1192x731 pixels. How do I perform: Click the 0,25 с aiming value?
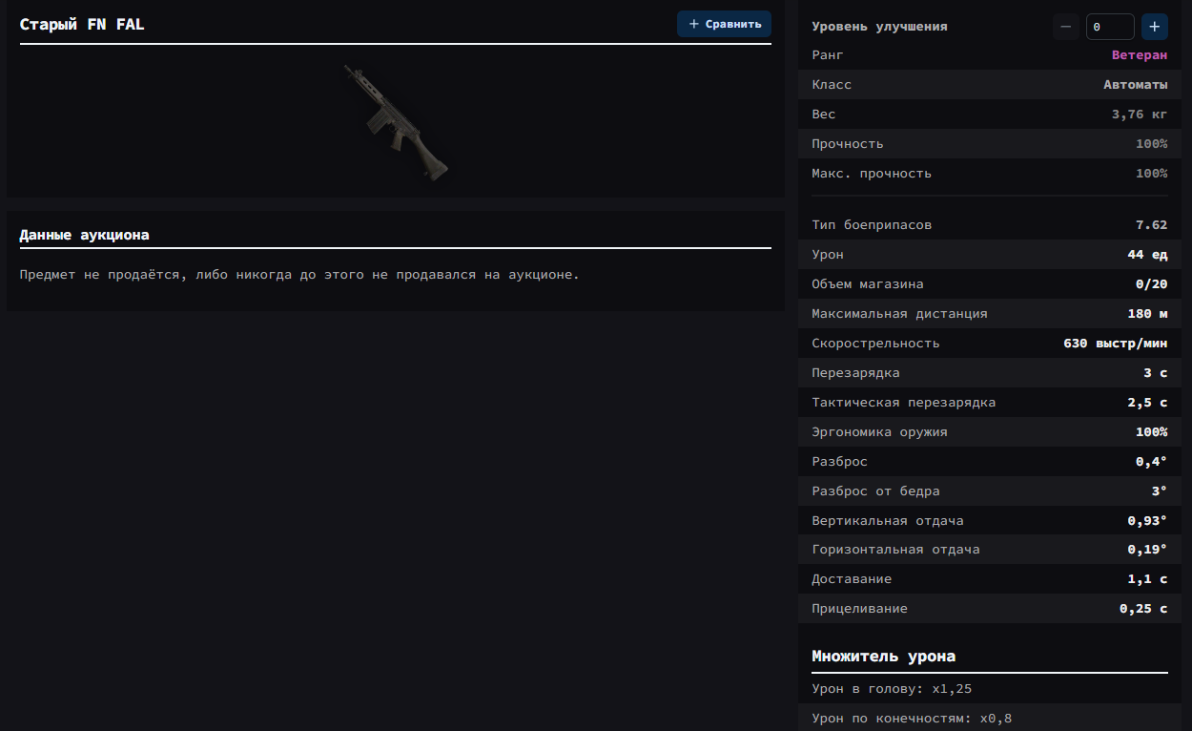pyautogui.click(x=1143, y=610)
